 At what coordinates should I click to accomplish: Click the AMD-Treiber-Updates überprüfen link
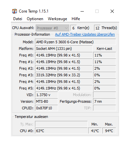(85, 34)
